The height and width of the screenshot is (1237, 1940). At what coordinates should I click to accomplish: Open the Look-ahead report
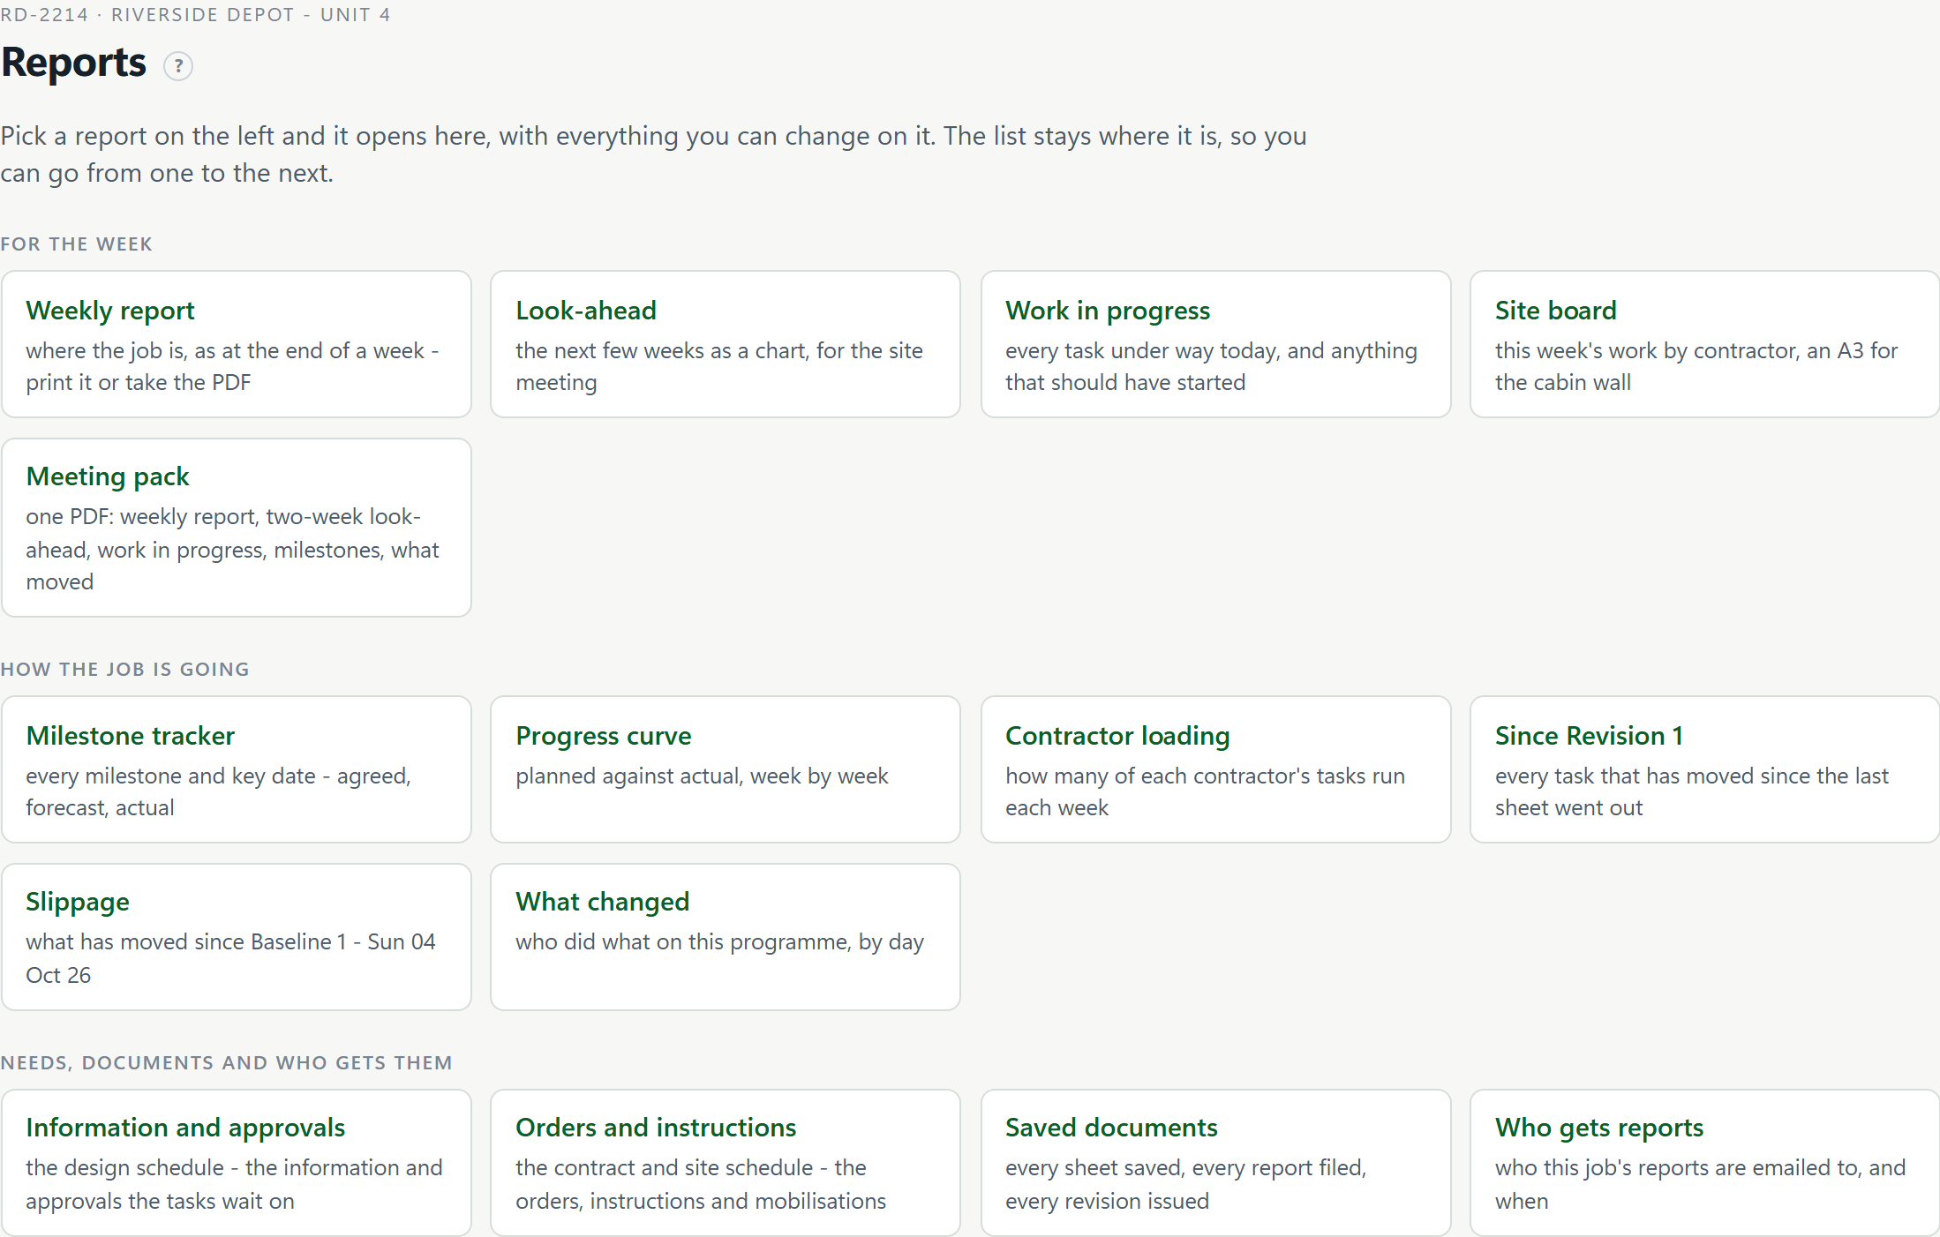(x=726, y=344)
